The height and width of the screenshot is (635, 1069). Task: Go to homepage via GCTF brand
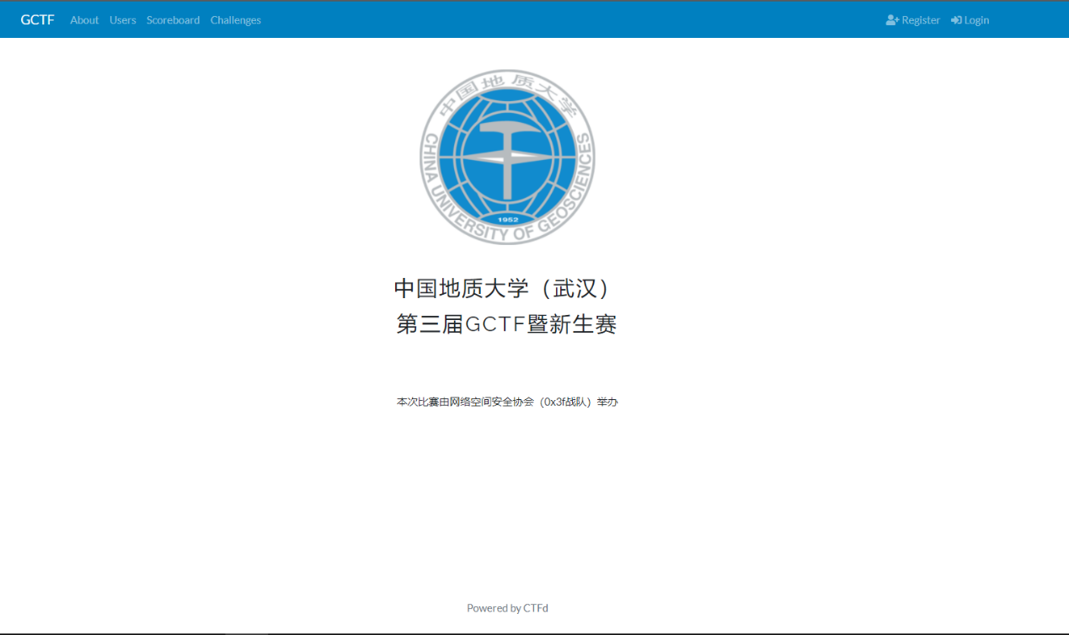tap(37, 20)
